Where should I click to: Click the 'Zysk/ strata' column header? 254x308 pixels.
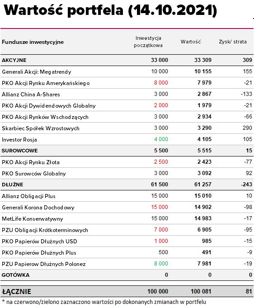coord(233,42)
